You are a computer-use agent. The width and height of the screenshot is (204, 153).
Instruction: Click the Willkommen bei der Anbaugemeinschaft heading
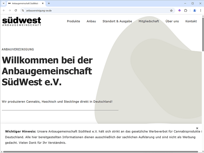click(x=47, y=71)
